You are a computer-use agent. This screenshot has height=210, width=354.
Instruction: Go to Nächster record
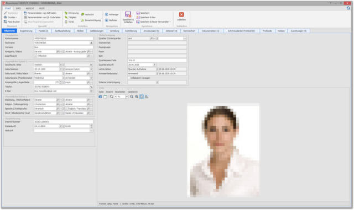[111, 20]
